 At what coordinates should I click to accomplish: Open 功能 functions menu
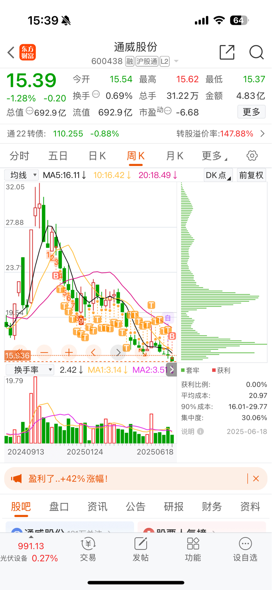point(193,549)
